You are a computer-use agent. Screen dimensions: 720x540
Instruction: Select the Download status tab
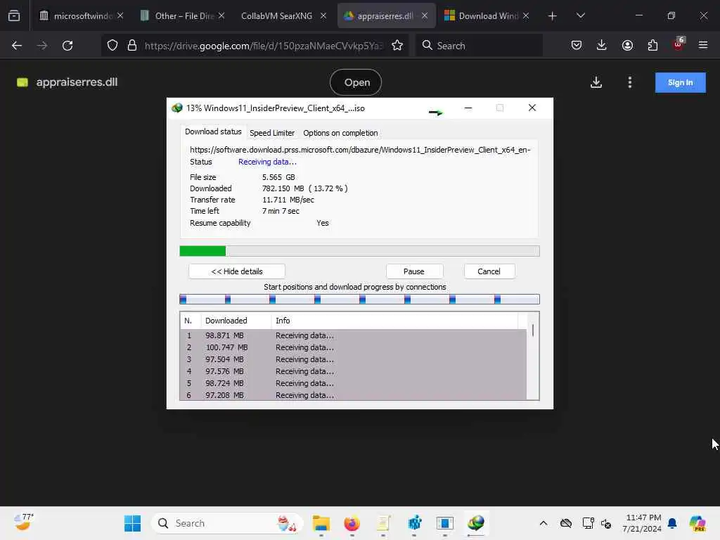coord(213,131)
